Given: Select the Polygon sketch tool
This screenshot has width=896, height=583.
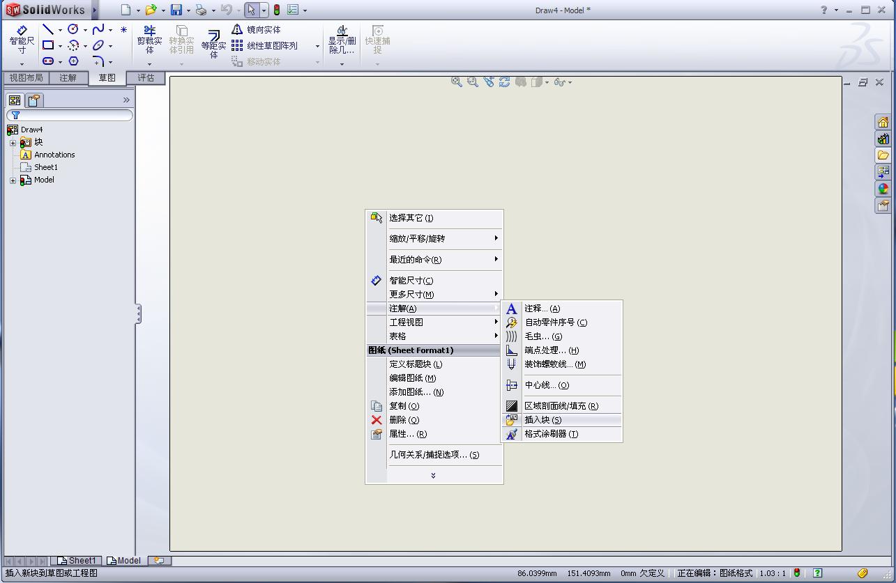Looking at the screenshot, I should tap(73, 61).
